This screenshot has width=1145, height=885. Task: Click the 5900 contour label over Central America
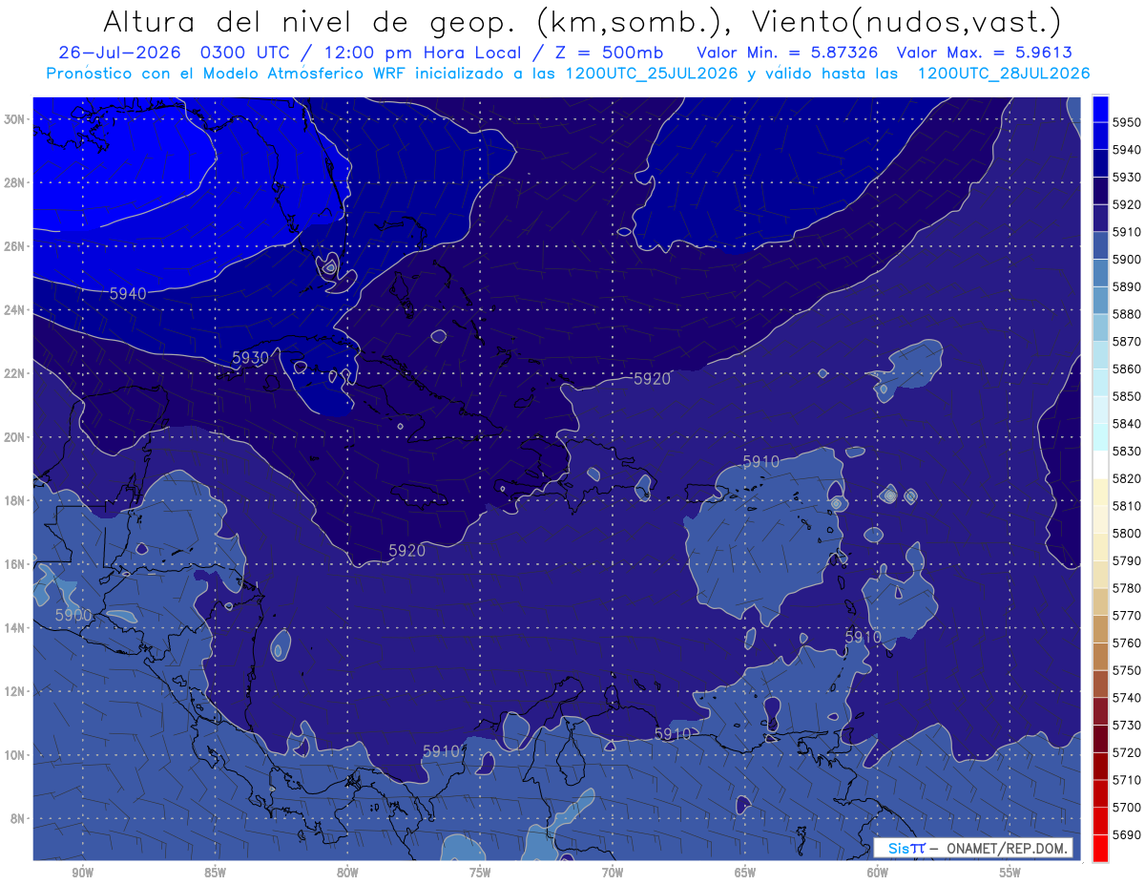coord(73,615)
